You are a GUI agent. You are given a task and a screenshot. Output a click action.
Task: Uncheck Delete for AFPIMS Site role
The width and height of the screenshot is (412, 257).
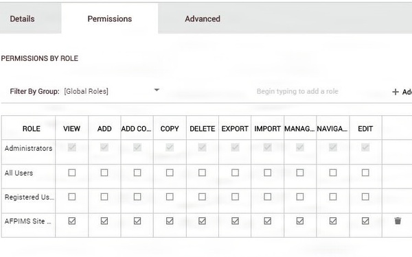coord(202,221)
